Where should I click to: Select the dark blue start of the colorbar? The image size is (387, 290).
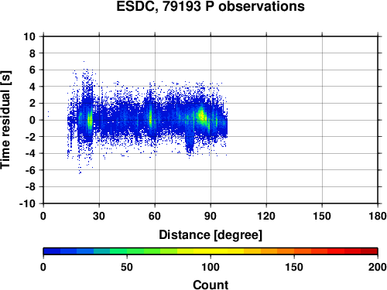52,251
